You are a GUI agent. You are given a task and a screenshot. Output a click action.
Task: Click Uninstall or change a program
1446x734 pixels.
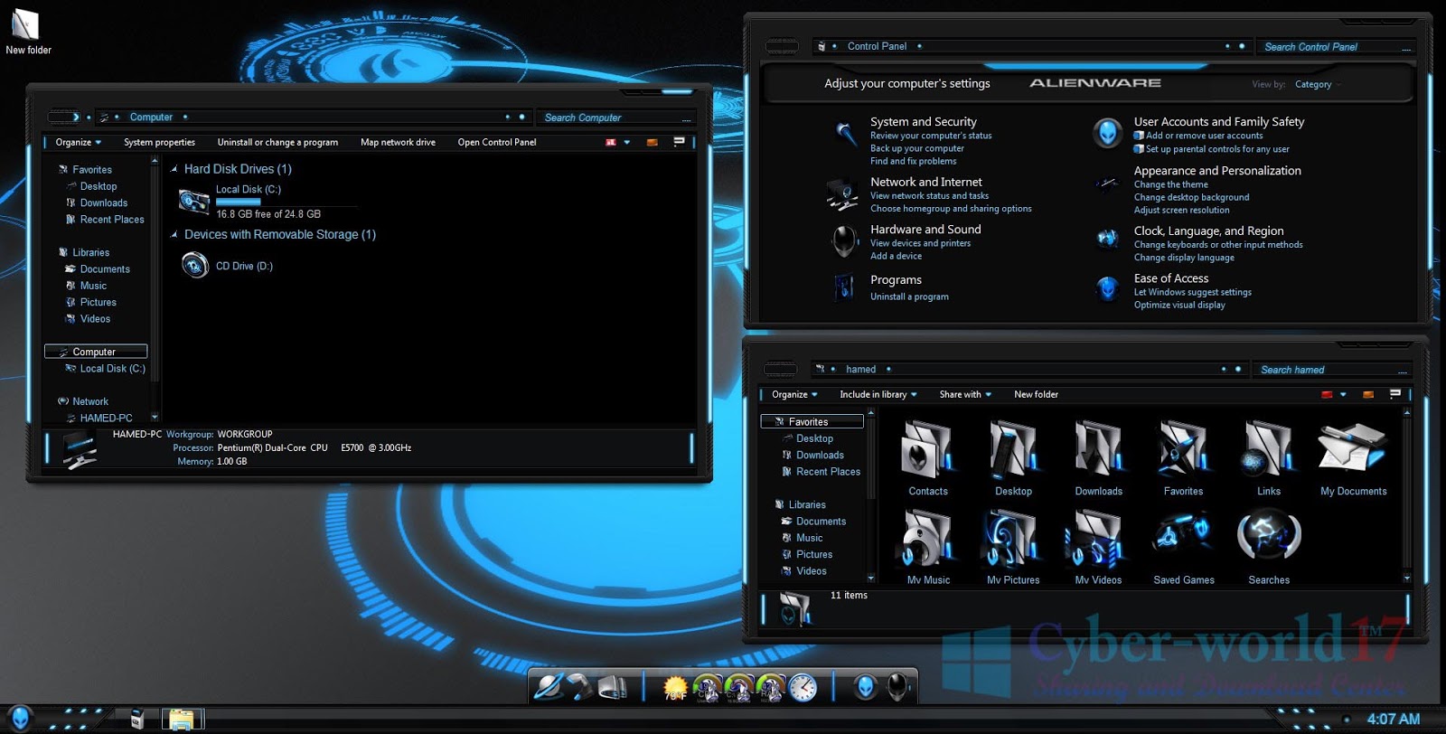click(x=277, y=142)
